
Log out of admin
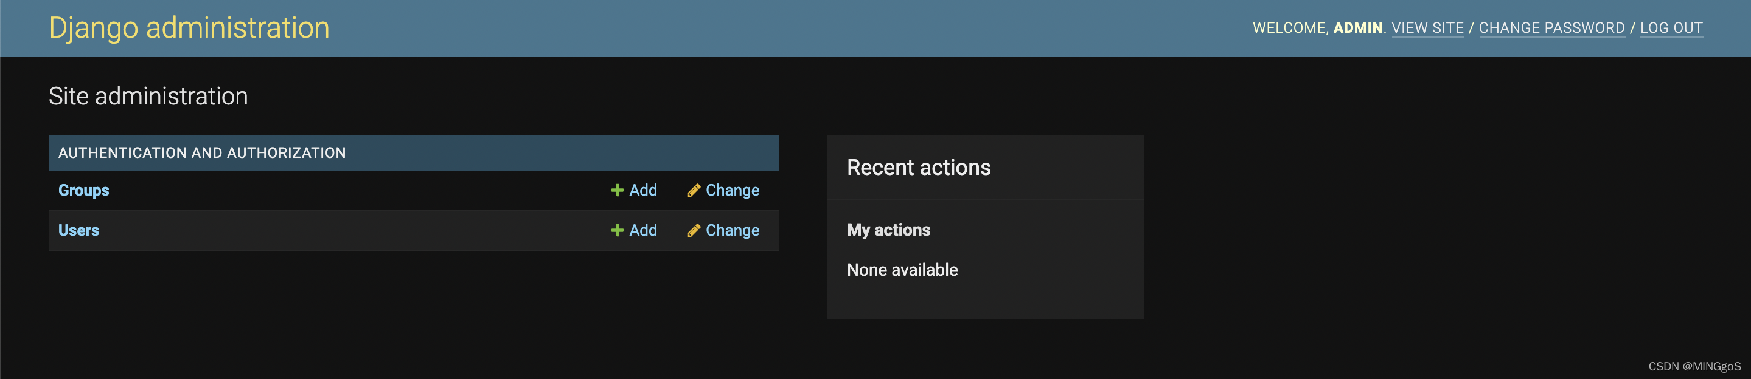click(1671, 28)
